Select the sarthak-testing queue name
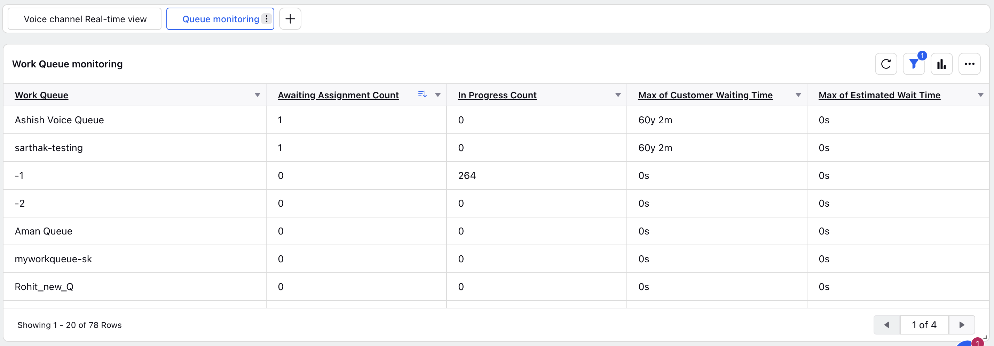Image resolution: width=994 pixels, height=346 pixels. click(x=49, y=148)
